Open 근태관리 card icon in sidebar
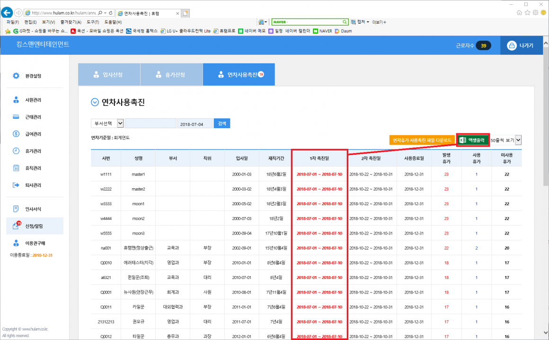 (x=16, y=117)
